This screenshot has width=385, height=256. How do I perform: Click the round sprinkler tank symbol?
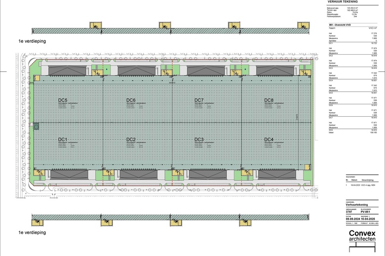36,127
